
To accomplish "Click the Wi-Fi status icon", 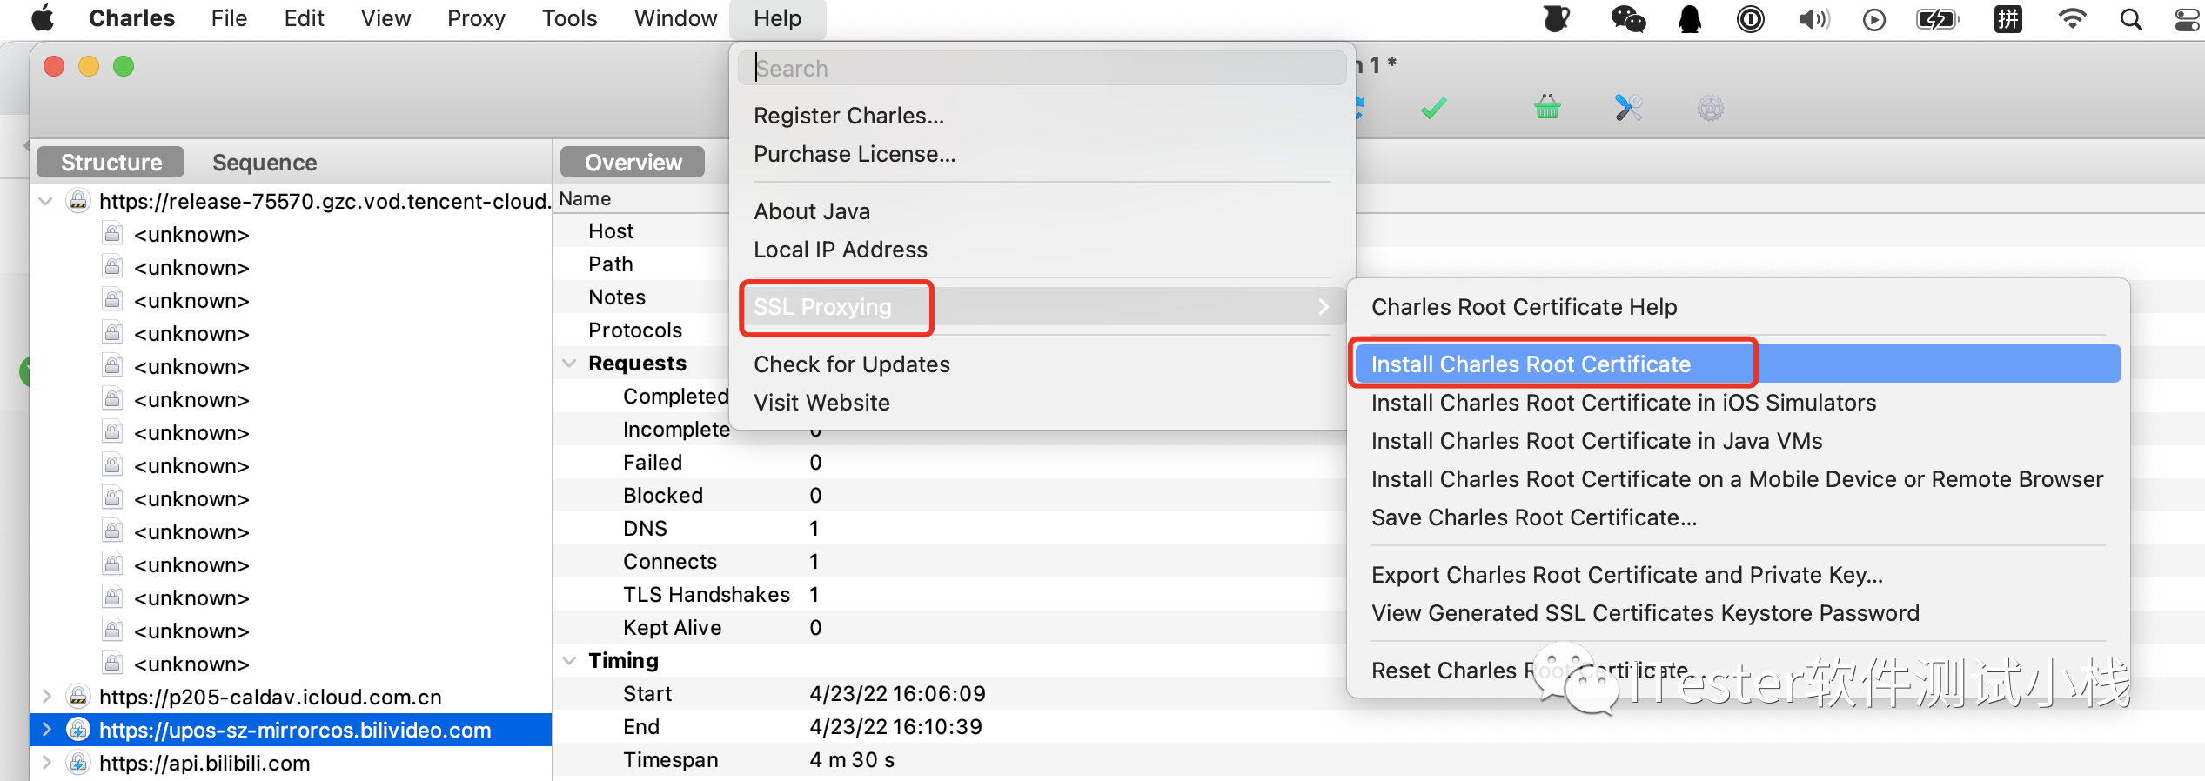I will (x=2072, y=18).
